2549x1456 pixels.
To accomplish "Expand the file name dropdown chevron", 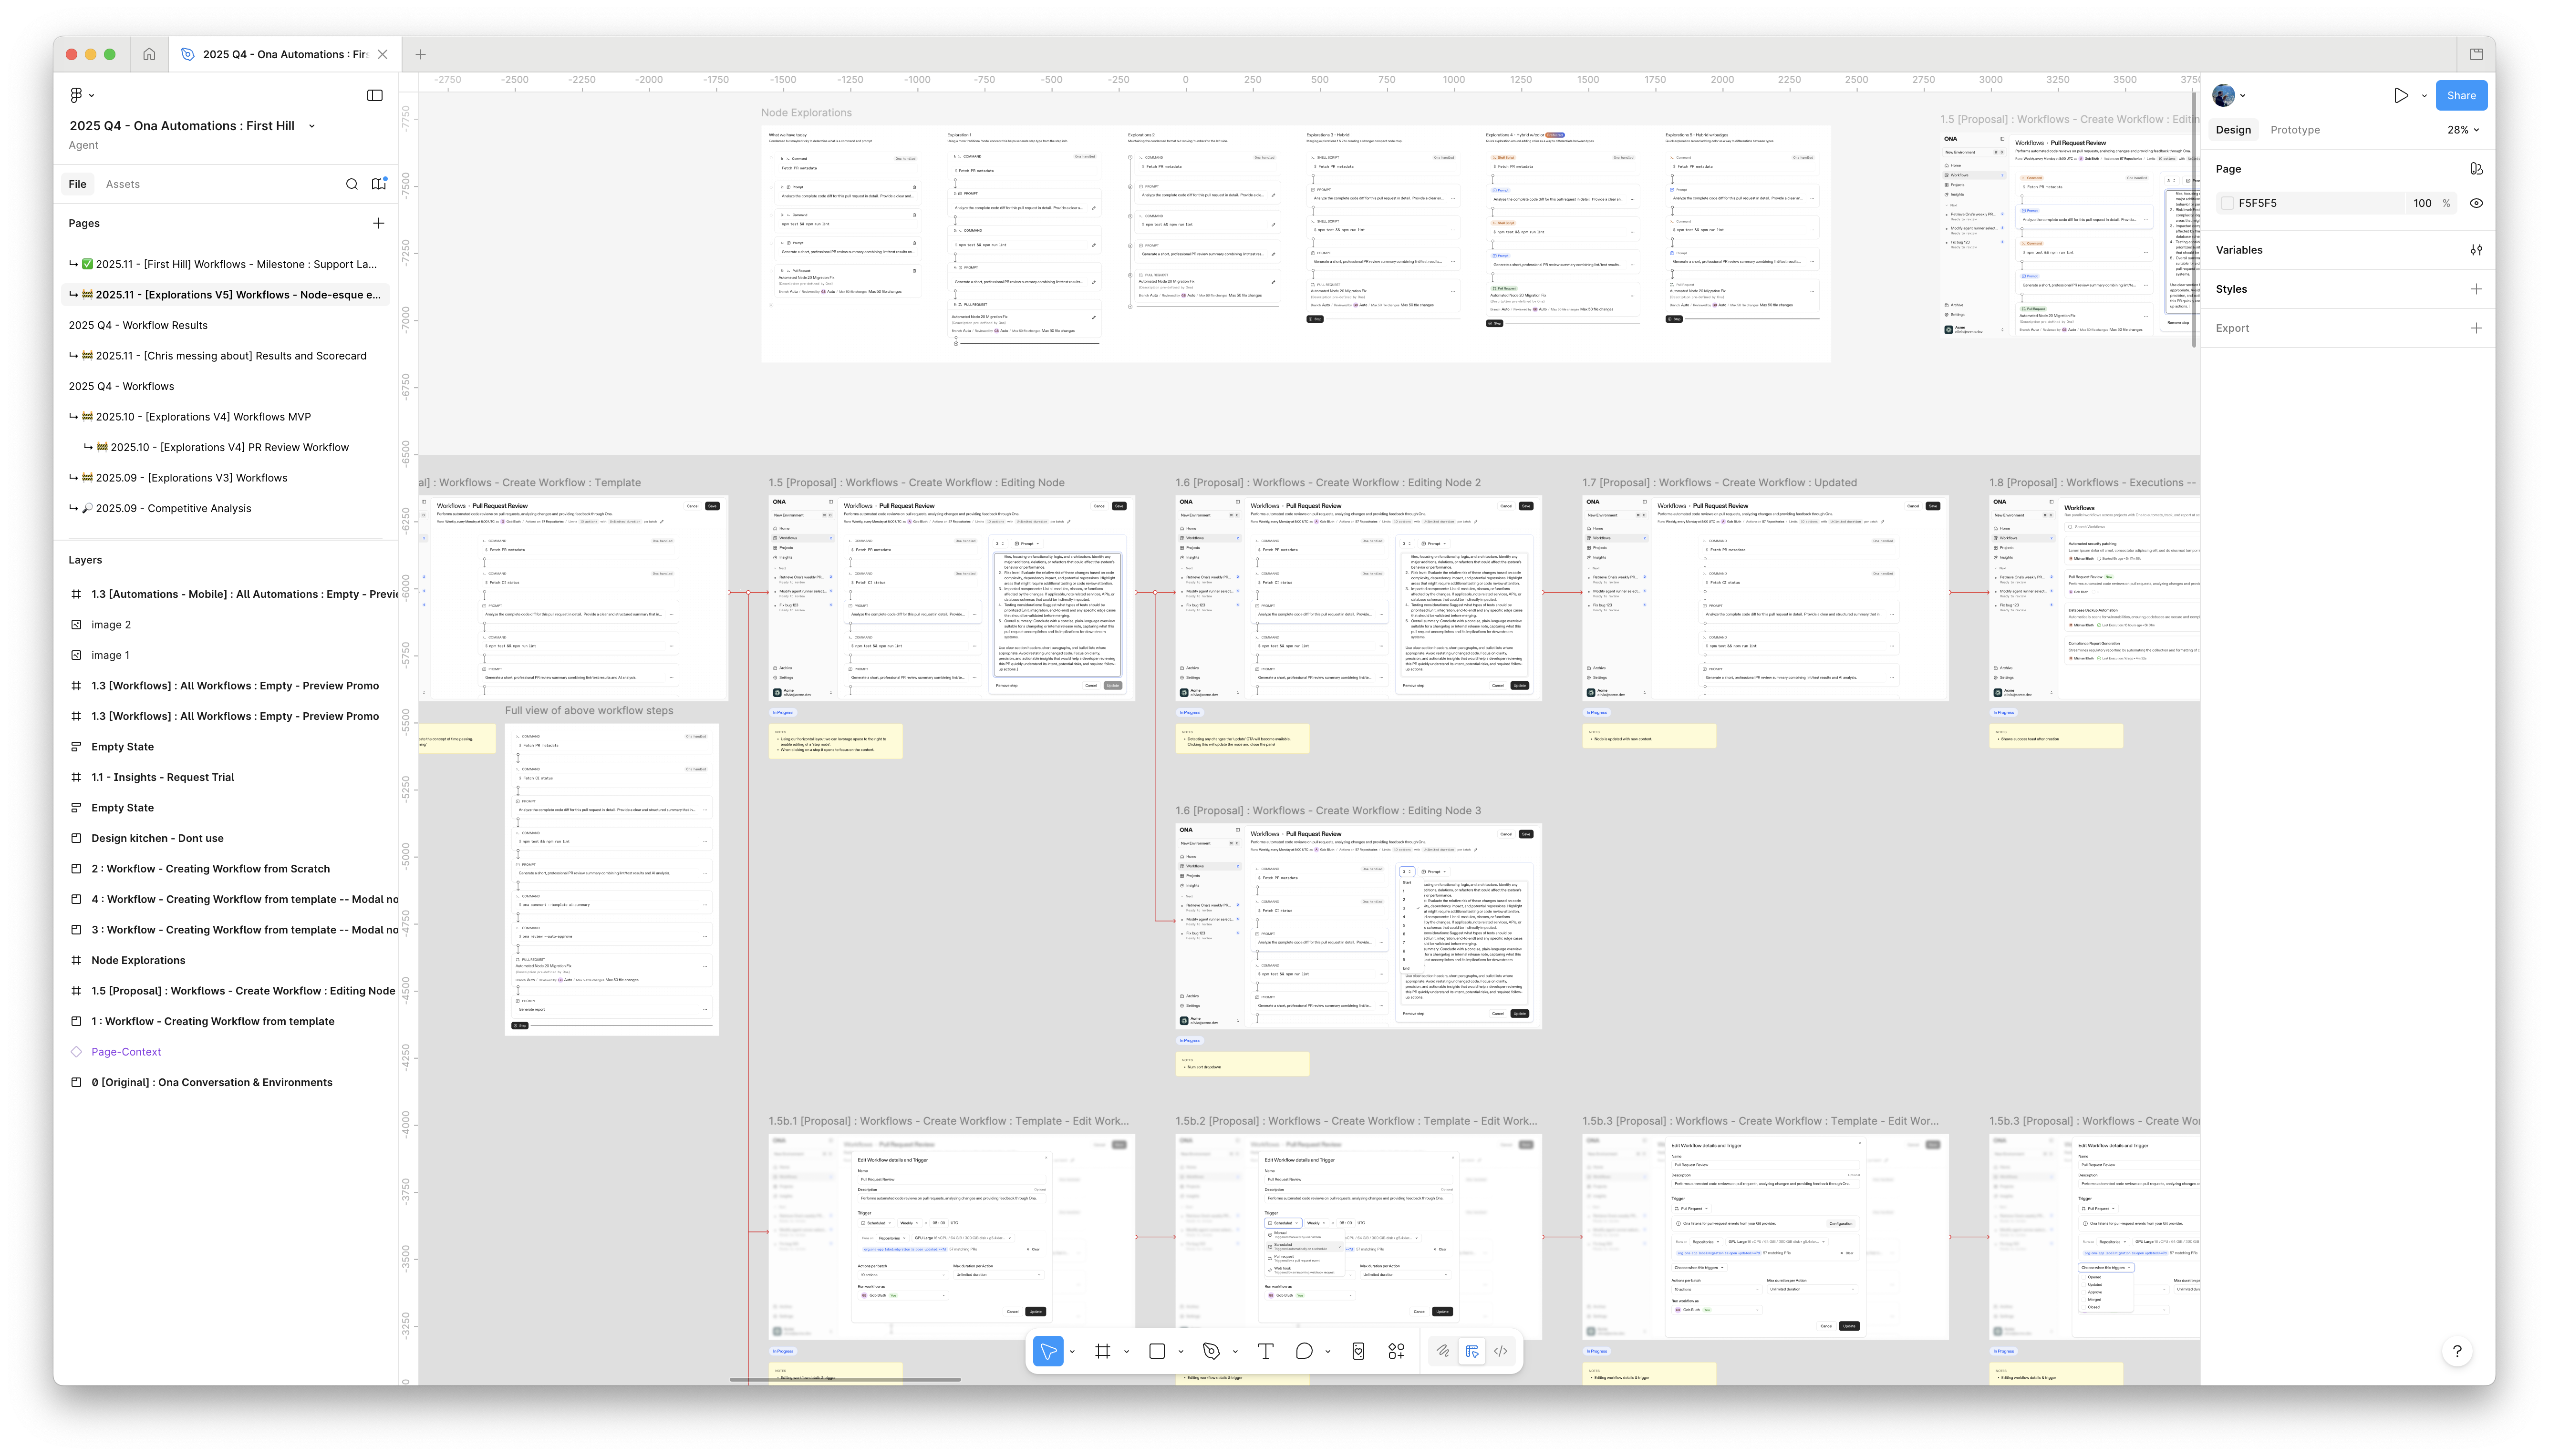I will click(x=311, y=126).
